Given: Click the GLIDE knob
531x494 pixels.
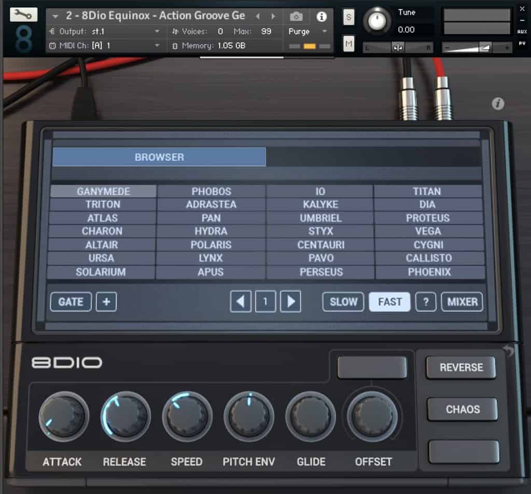Looking at the screenshot, I should pyautogui.click(x=311, y=416).
